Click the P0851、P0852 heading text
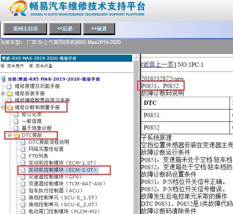233x214 pixels. tap(160, 86)
